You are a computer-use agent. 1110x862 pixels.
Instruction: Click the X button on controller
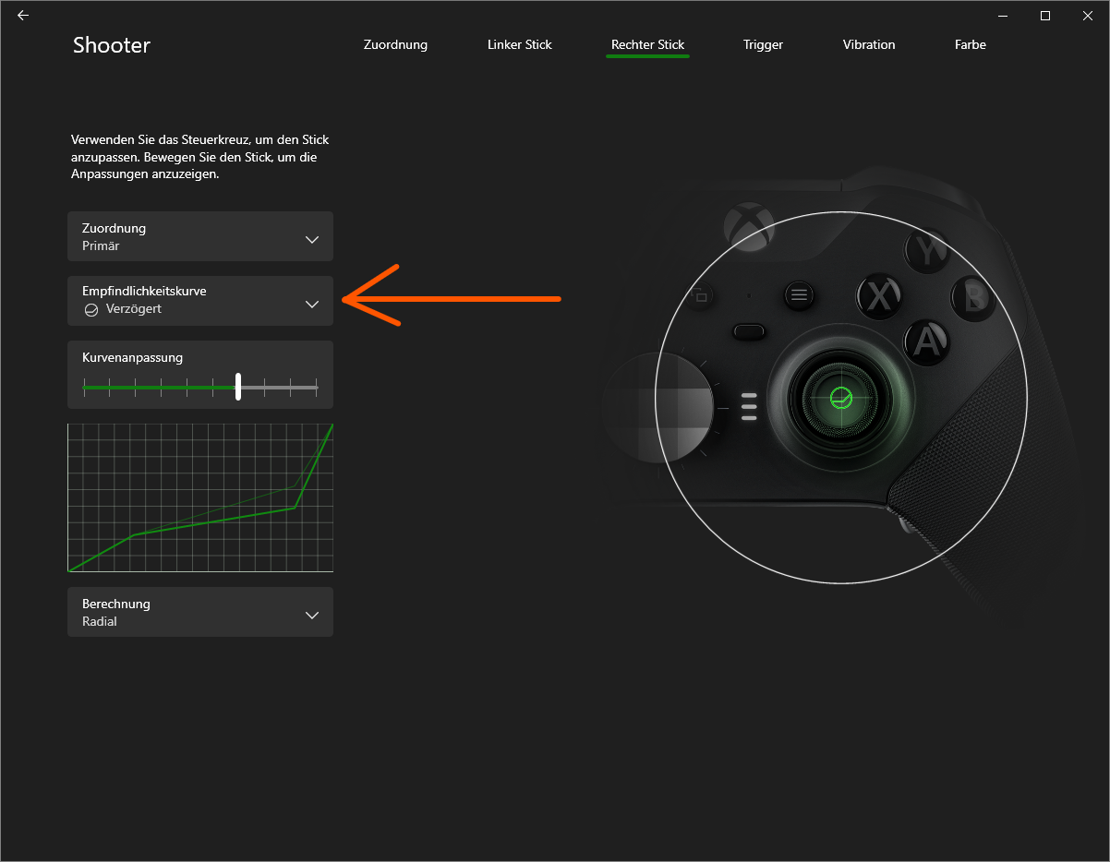(x=879, y=296)
